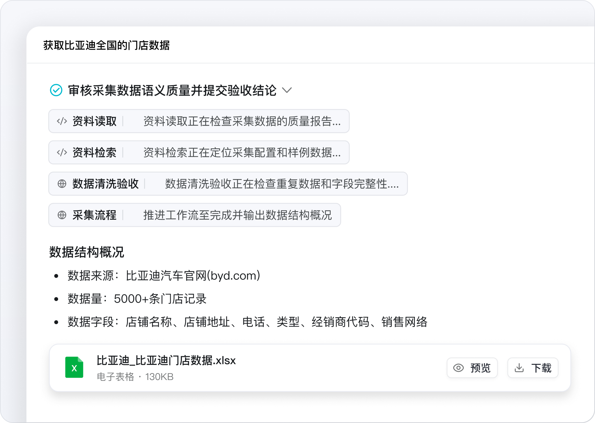Click description 数据清洗验收正在检查重复数据和字段完整性
This screenshot has width=595, height=423.
tap(282, 184)
